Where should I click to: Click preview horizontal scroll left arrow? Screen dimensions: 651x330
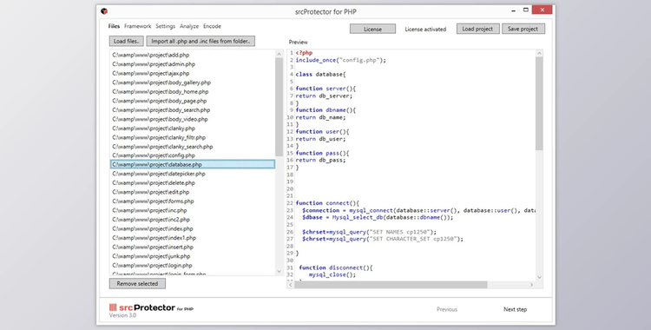tap(291, 285)
